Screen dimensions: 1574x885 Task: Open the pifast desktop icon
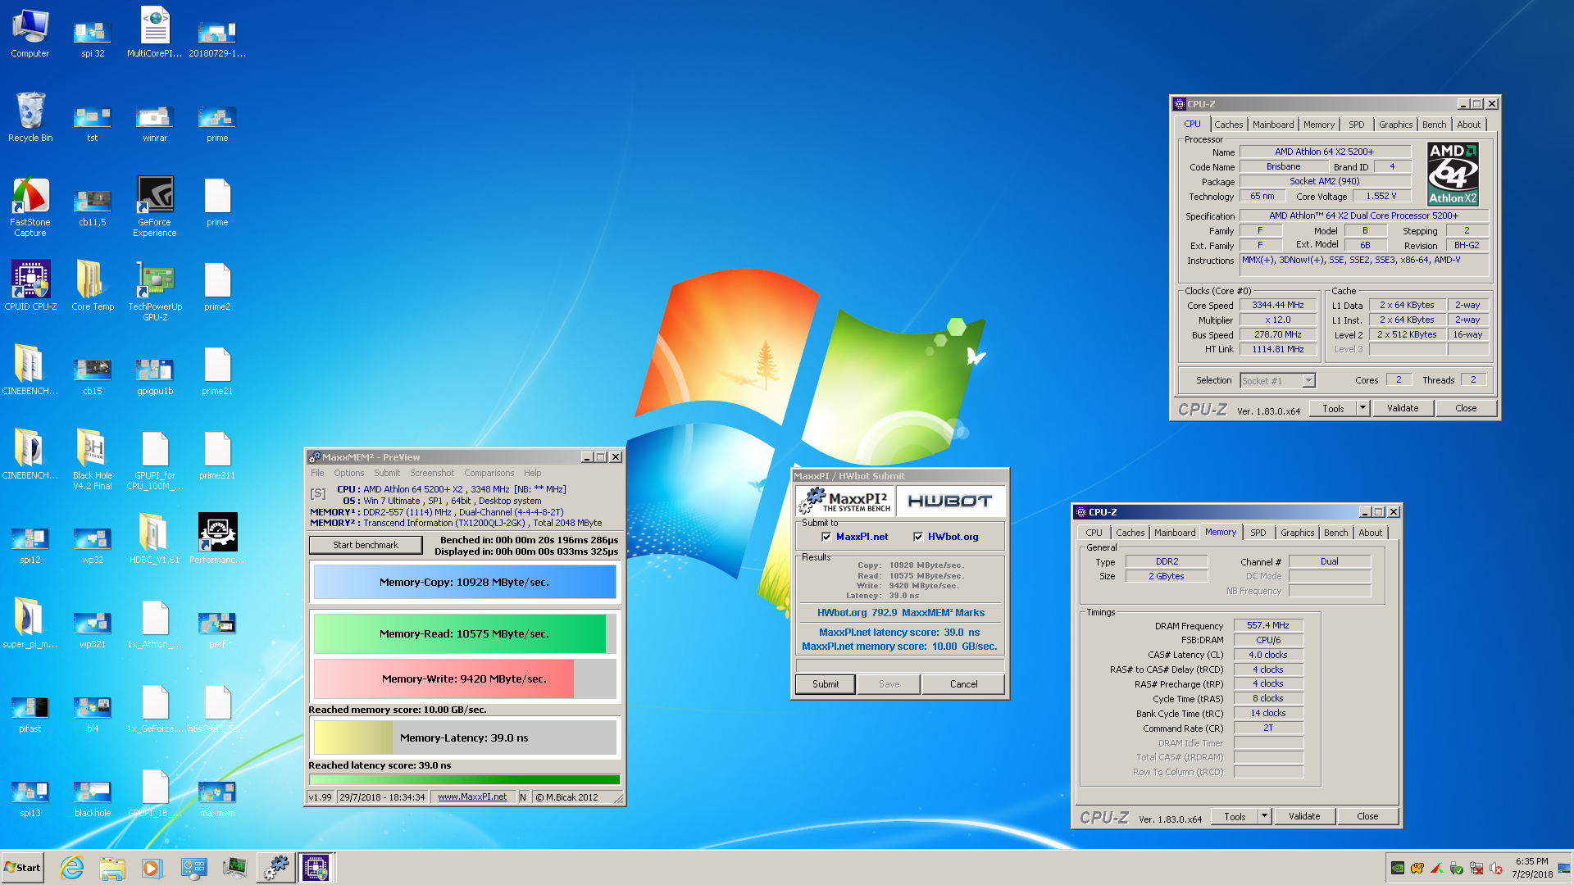30,713
